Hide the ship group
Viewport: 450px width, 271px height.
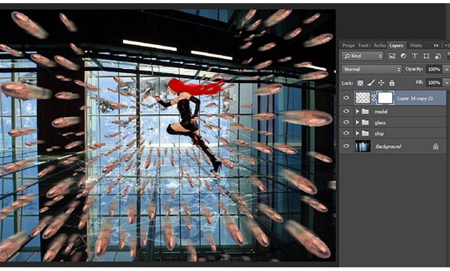346,133
